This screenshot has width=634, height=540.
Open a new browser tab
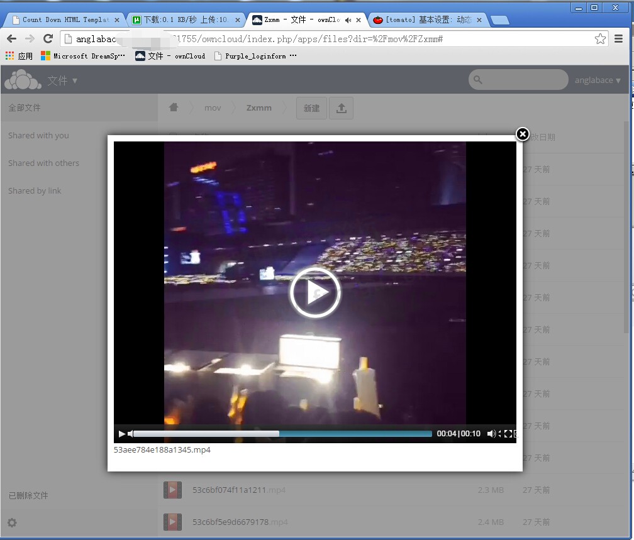pos(500,20)
